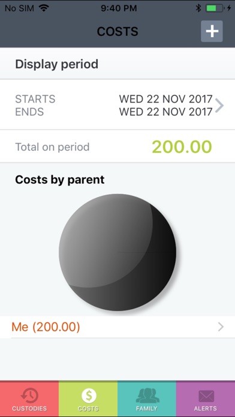Tap the Display period header
The image size is (235, 417).
pyautogui.click(x=57, y=64)
